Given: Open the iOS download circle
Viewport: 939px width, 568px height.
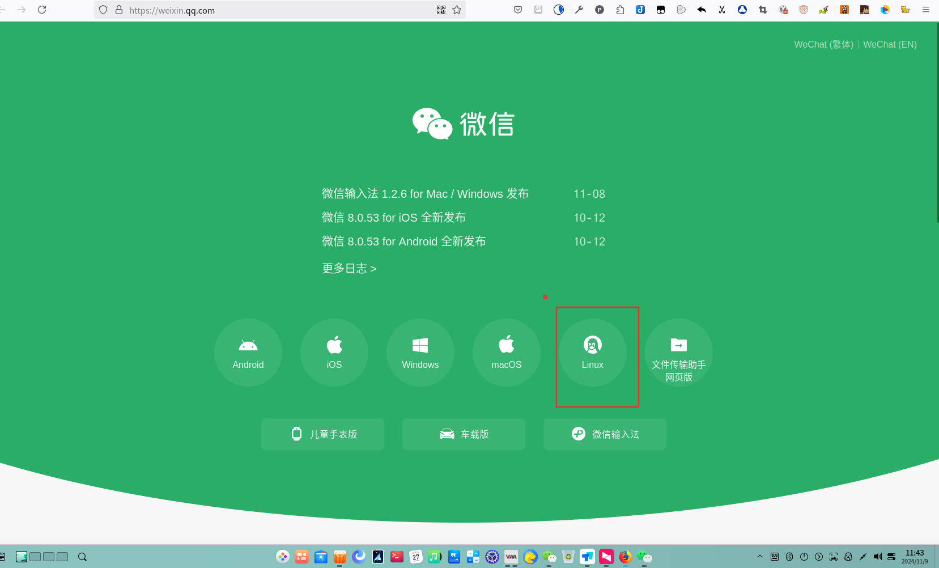Looking at the screenshot, I should tap(334, 353).
